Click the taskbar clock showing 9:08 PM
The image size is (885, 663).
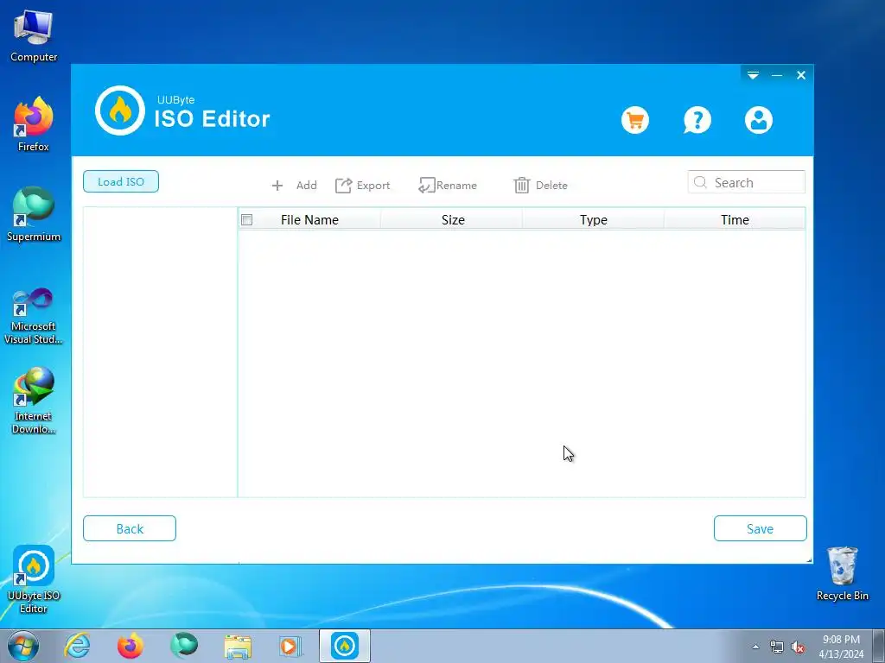841,647
